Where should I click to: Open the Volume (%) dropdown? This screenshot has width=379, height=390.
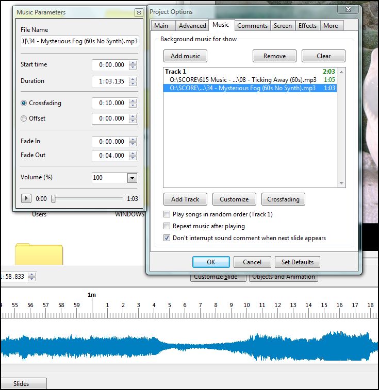coord(131,178)
